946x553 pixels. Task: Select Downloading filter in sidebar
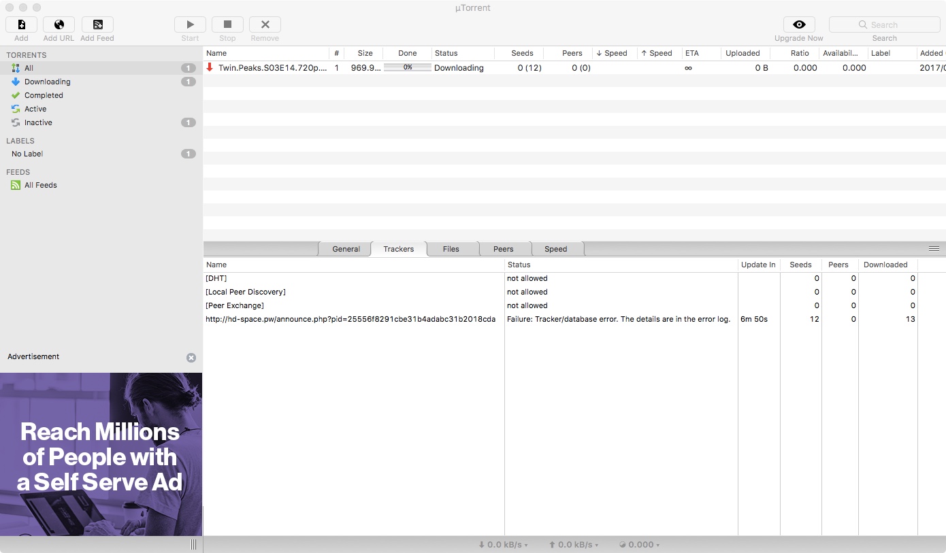click(101, 82)
